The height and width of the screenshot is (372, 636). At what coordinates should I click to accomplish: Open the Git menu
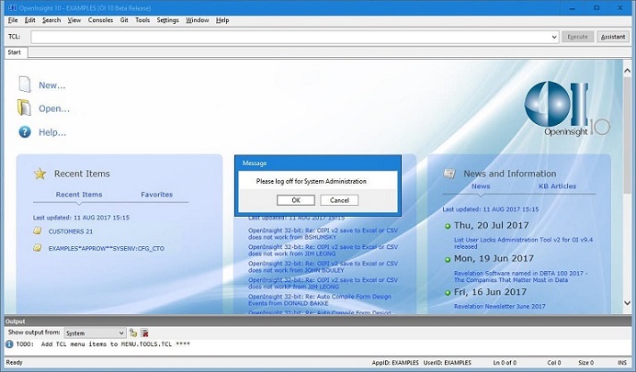pos(124,20)
